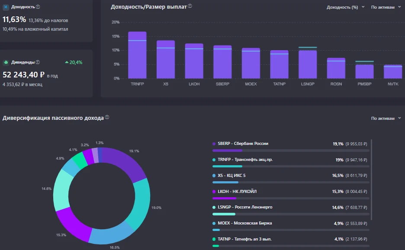Open the По активам dropdown above bar chart
This screenshot has width=405, height=250.
coord(386,7)
